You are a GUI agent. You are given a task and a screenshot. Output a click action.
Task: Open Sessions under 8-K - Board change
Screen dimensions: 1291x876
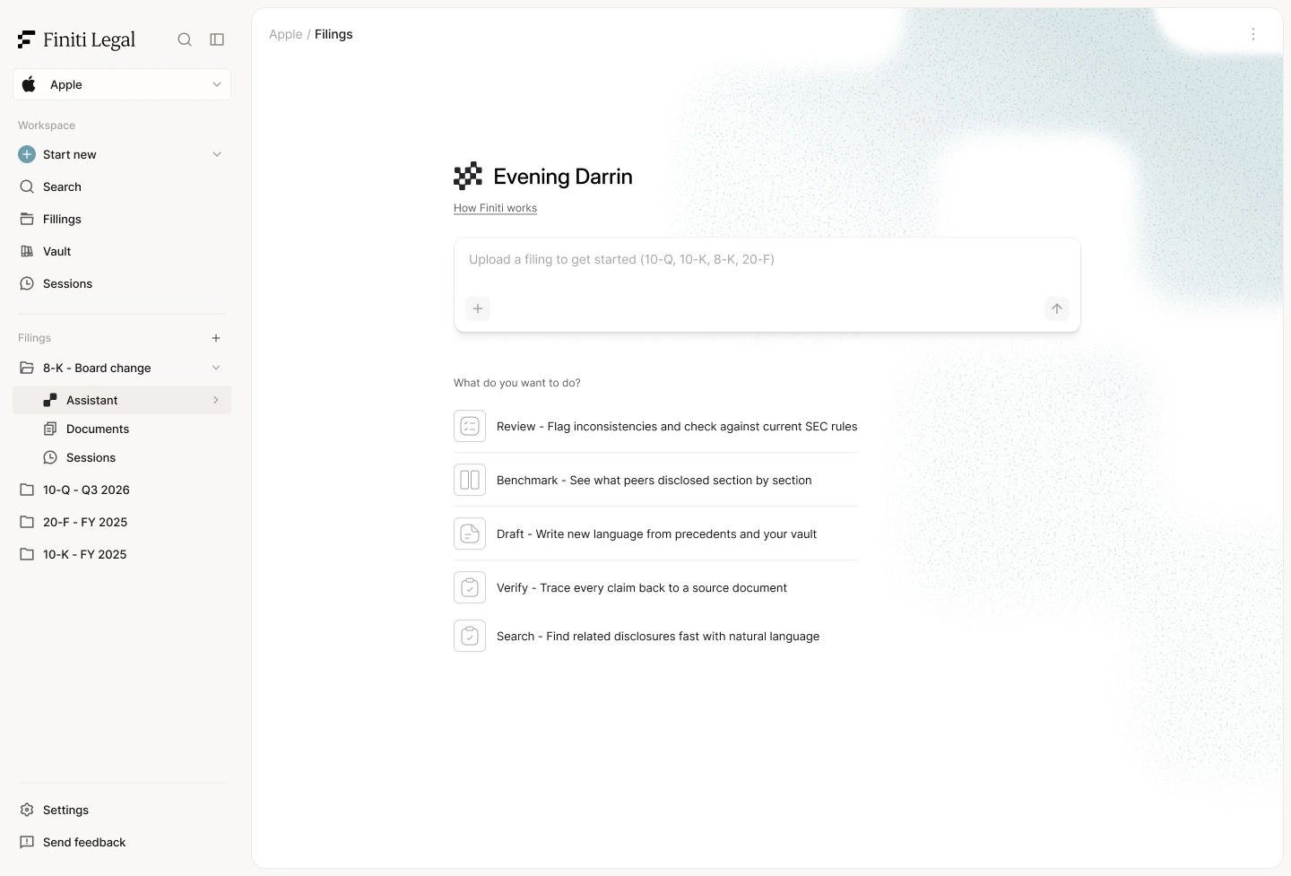[x=122, y=457]
